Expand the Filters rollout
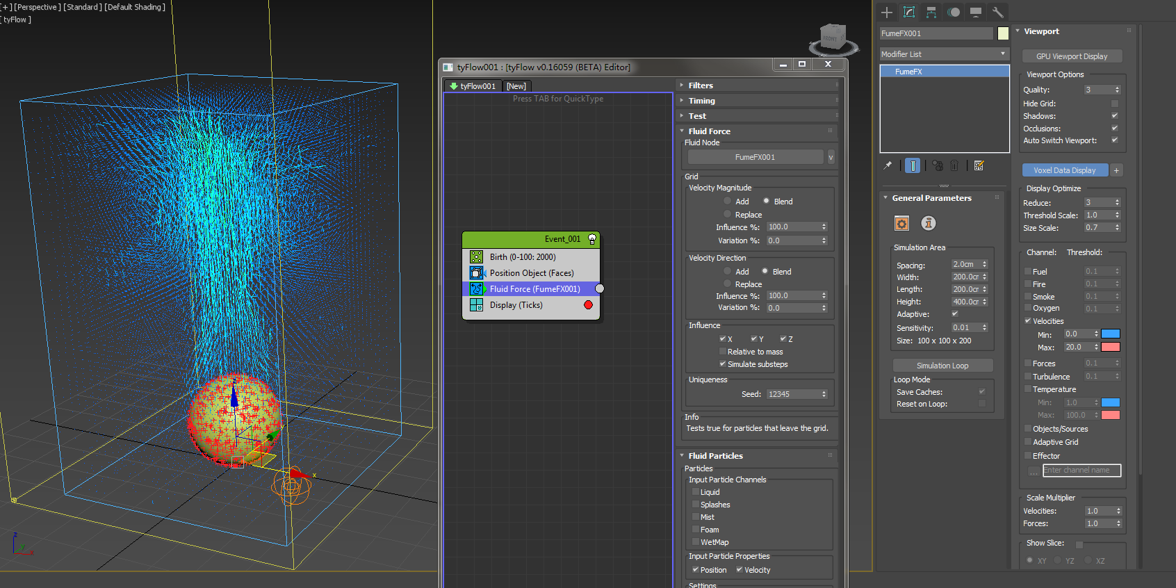 (701, 85)
